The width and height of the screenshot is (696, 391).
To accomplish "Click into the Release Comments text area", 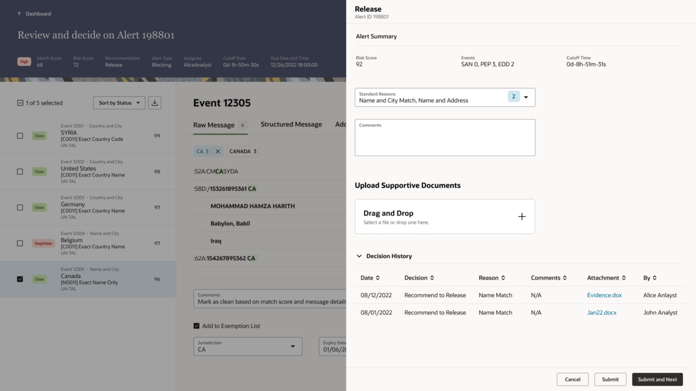I will [445, 137].
